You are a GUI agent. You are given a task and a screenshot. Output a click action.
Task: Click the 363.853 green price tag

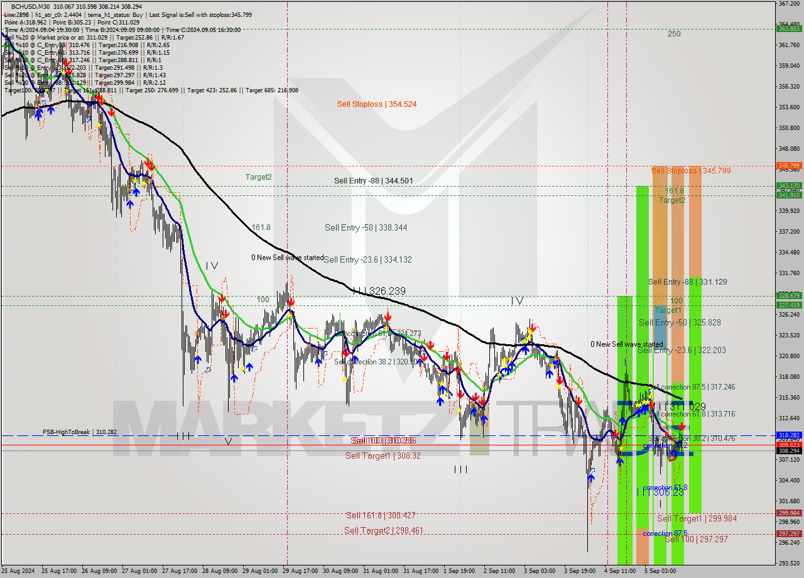pos(789,28)
